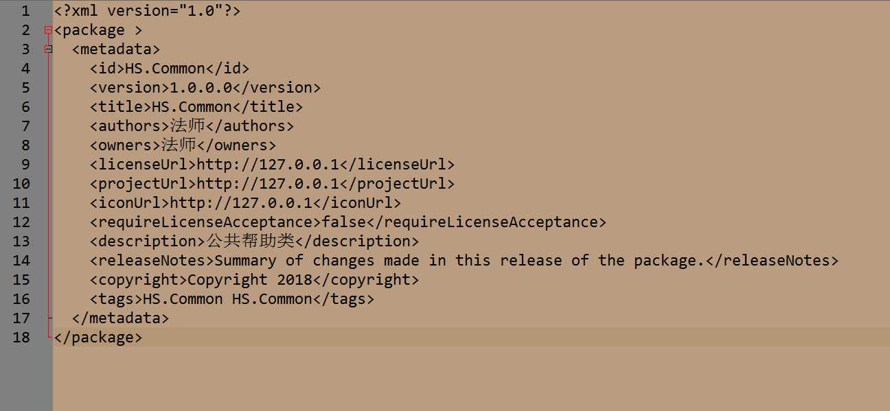Click the iconUrl http://127.0.0.1 address
Image resolution: width=890 pixels, height=411 pixels.
241,203
